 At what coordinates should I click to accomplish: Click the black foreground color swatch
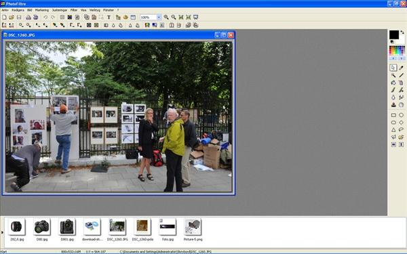point(393,35)
